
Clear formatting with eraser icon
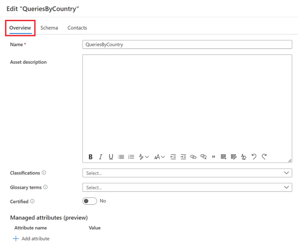coord(244,157)
